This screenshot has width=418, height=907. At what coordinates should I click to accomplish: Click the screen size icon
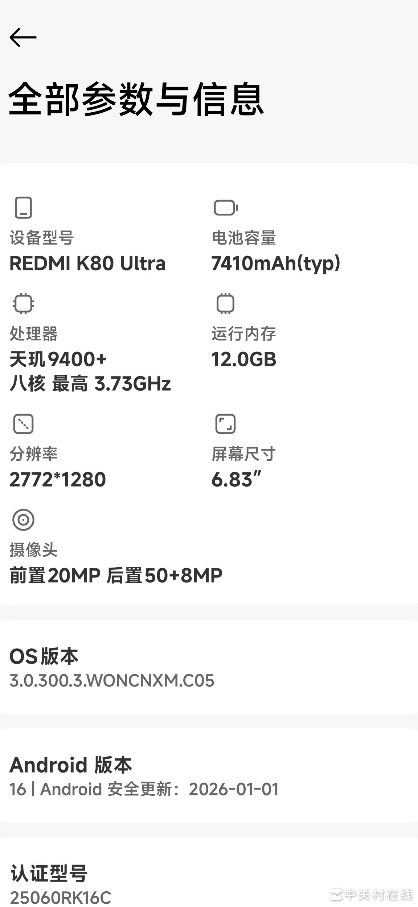(225, 424)
